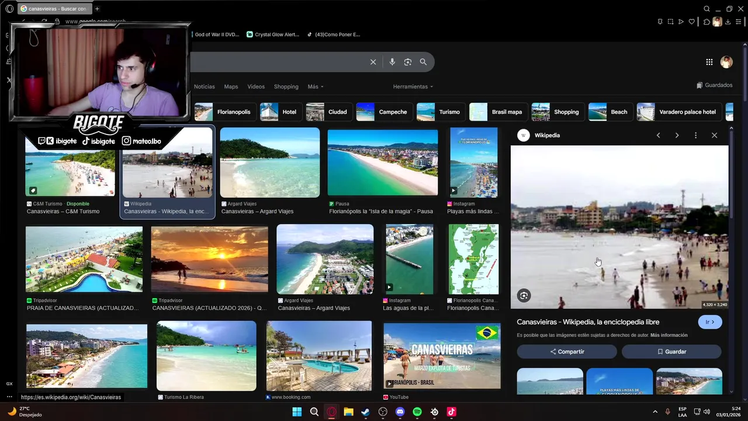
Task: Open YouTube Canasvieiras video thumbnail
Action: (442, 356)
